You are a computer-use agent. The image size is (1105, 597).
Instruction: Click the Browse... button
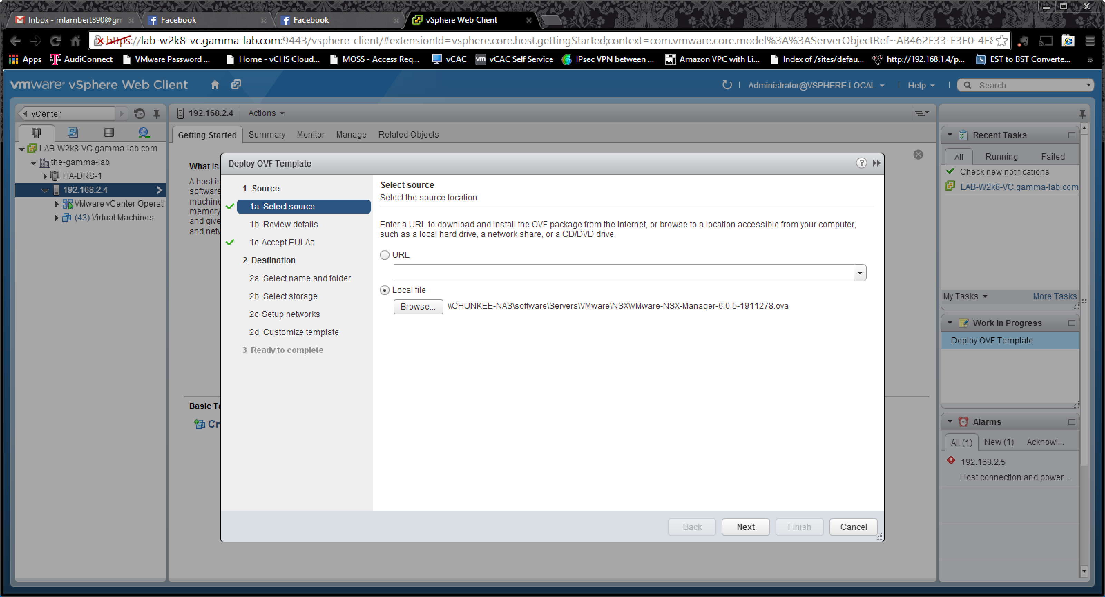tap(418, 307)
